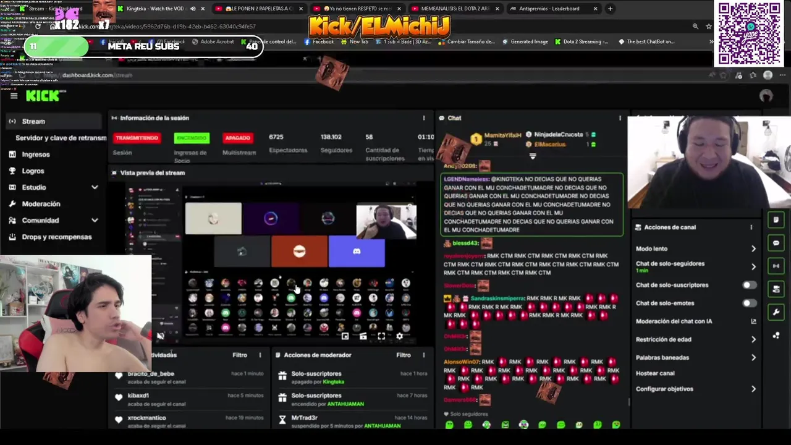Click the ENCENDIDO partner income badge
The image size is (791, 445).
pyautogui.click(x=192, y=138)
